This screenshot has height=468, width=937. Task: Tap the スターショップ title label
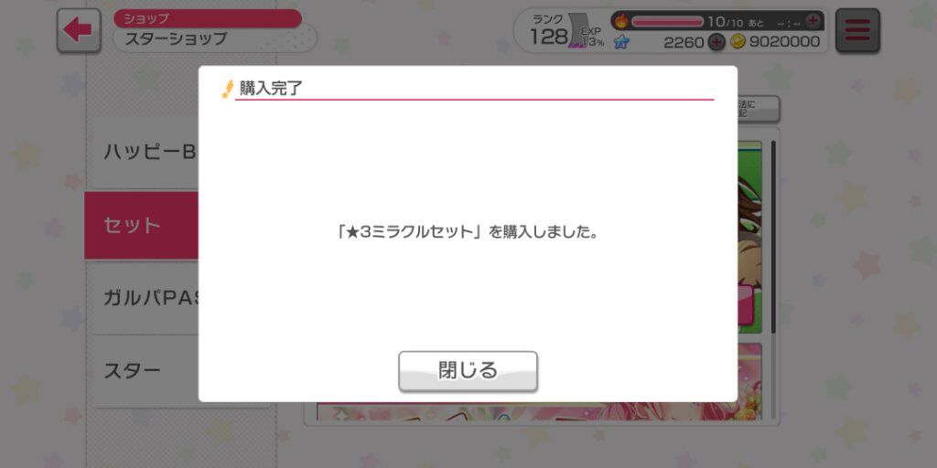pyautogui.click(x=177, y=38)
